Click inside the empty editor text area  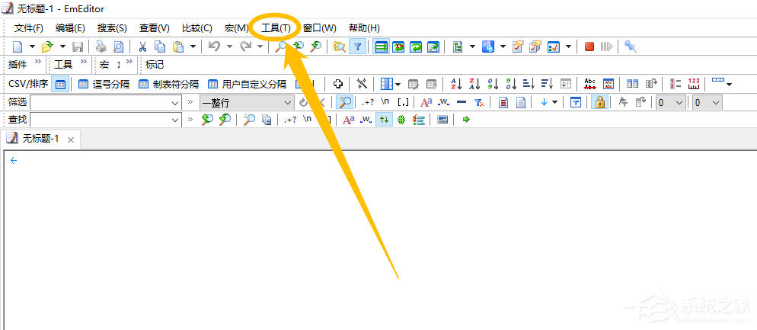pos(379,242)
